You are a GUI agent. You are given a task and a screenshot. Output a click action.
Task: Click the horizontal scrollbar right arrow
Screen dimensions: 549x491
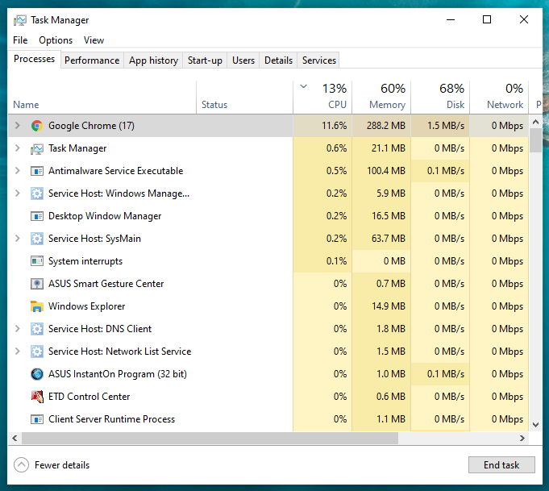click(x=522, y=438)
